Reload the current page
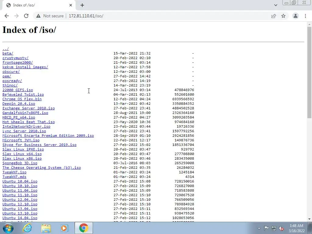The height and width of the screenshot is (234, 312). coord(26,16)
